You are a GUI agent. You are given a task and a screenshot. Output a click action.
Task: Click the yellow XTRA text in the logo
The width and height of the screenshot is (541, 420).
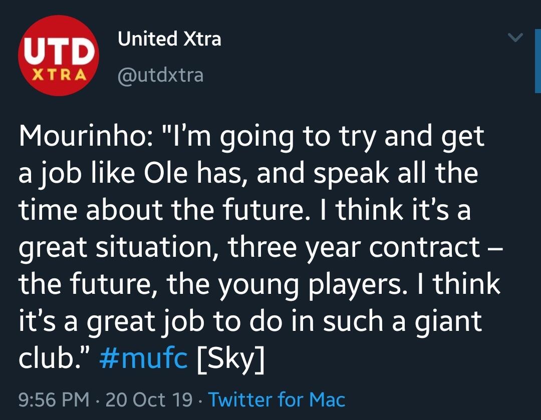(58, 76)
